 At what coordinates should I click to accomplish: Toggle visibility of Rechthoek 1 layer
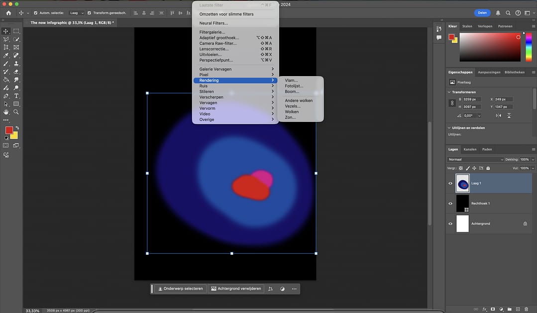point(450,204)
